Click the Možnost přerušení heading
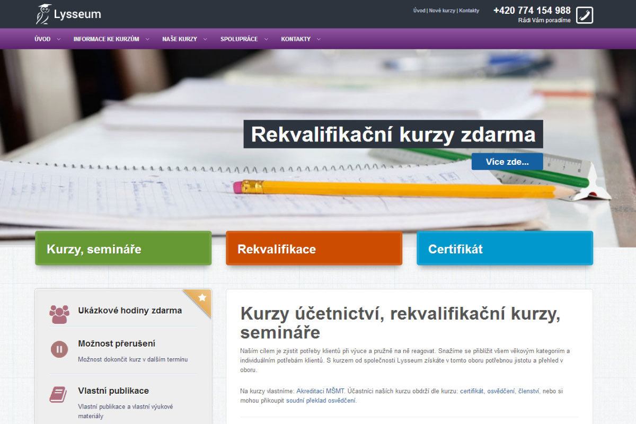 pyautogui.click(x=117, y=343)
